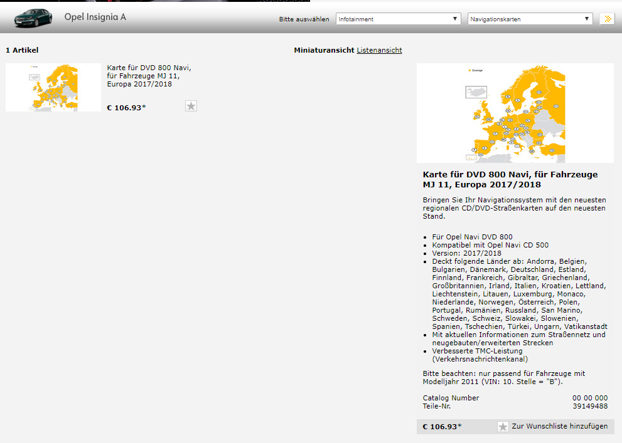
Task: Click the star icon next to Zur Wunschliste hinzufügen
Action: click(503, 427)
